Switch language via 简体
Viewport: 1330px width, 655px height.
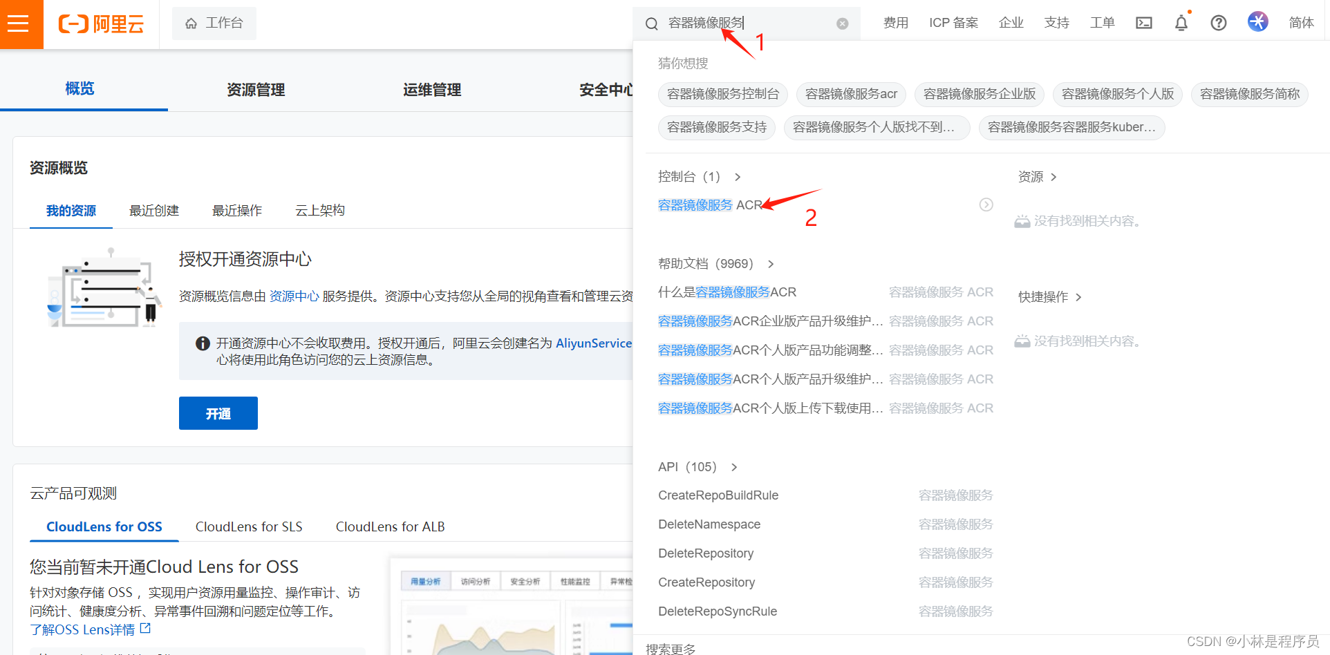click(x=1301, y=23)
